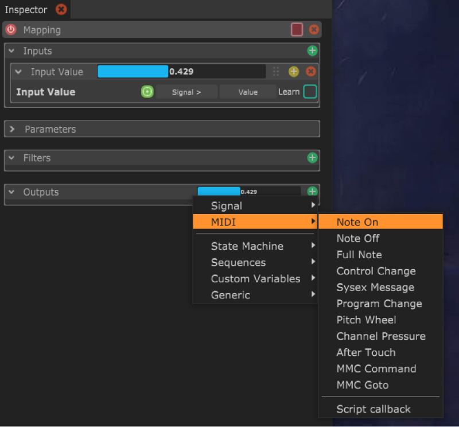This screenshot has width=459, height=427.
Task: Enable the Learn checkbox
Action: coord(310,92)
